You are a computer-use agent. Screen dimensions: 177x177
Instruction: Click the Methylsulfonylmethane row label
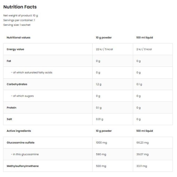point(23,166)
